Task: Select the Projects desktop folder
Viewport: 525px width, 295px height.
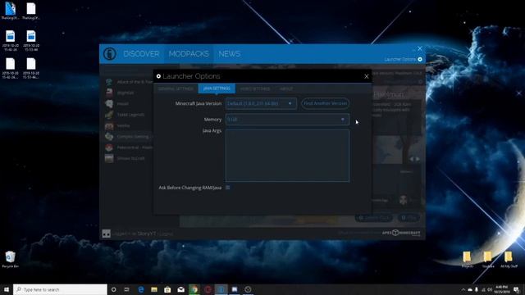Action: 467,260
